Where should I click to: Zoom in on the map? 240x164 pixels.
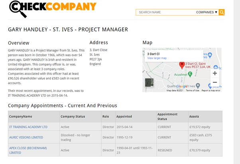(214, 73)
